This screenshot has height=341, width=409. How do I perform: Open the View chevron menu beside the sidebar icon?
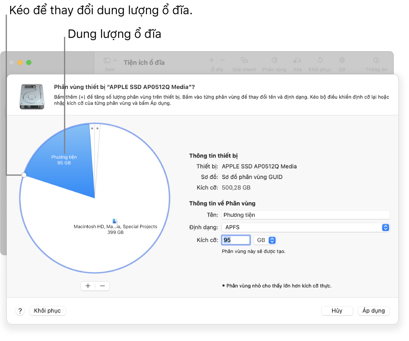coord(115,60)
